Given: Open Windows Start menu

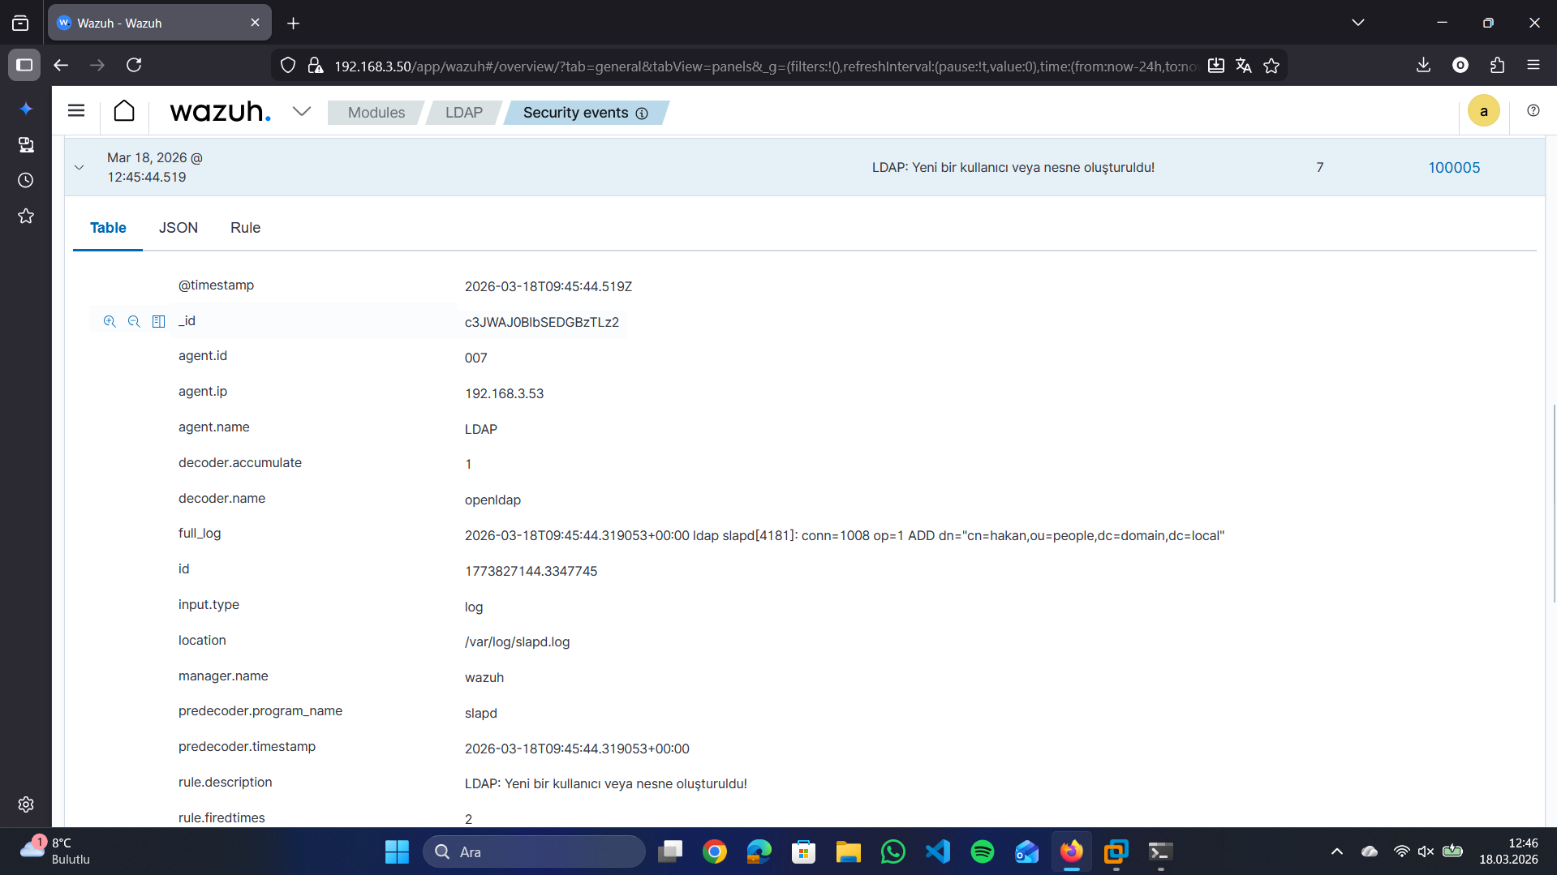Looking at the screenshot, I should (397, 851).
